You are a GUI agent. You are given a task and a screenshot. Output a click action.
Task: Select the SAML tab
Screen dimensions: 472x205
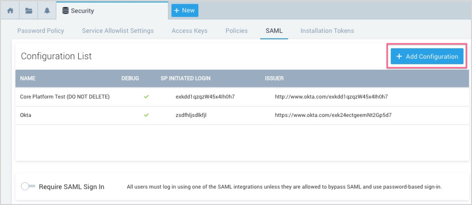274,31
